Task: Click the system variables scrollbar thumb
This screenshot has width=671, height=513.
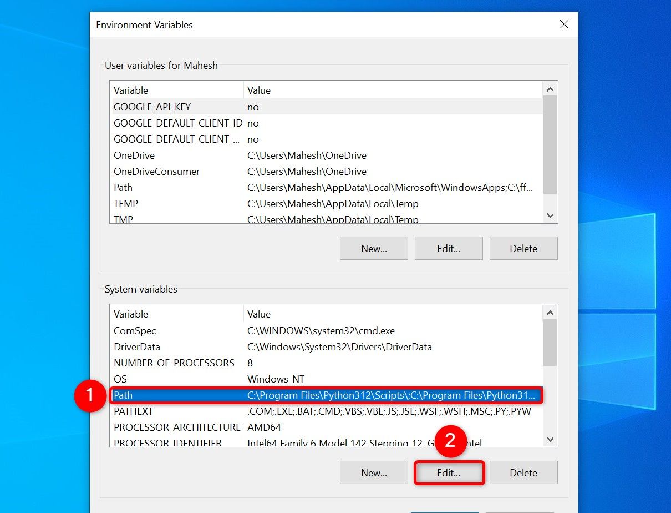Action: [550, 343]
